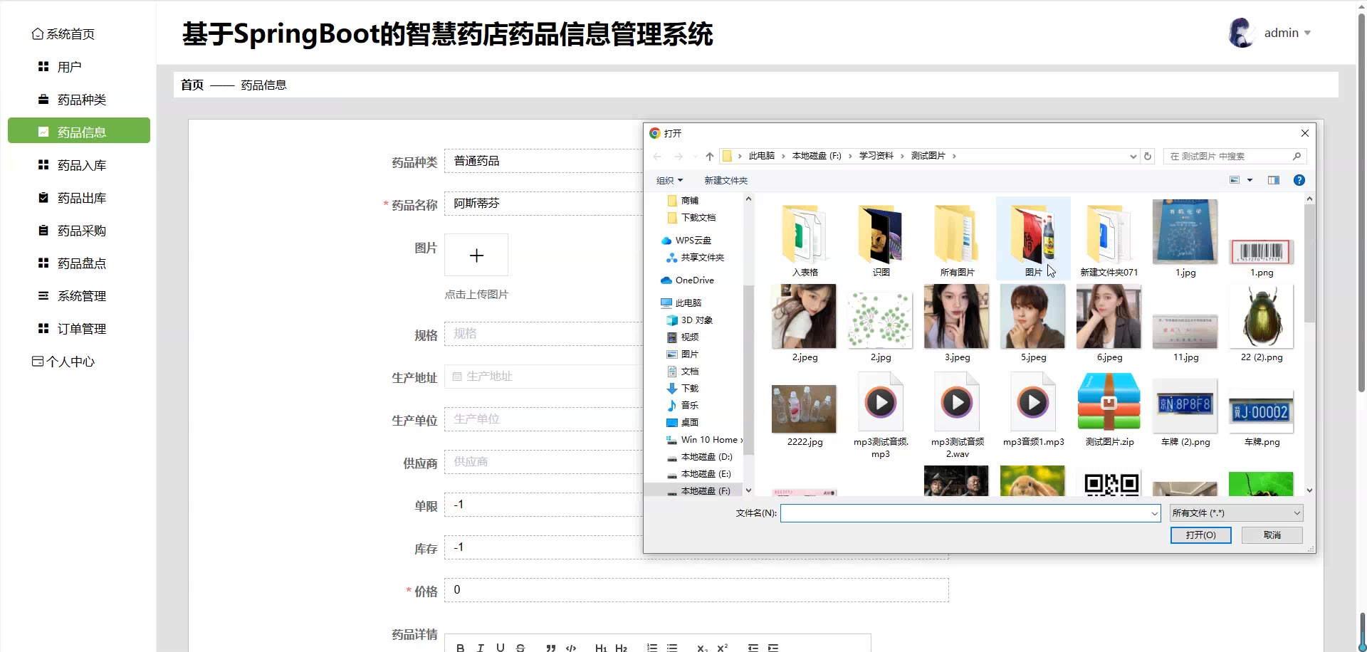Viewport: 1367px width, 652px height.
Task: Open the 图片 folder in file list
Action: point(1032,238)
